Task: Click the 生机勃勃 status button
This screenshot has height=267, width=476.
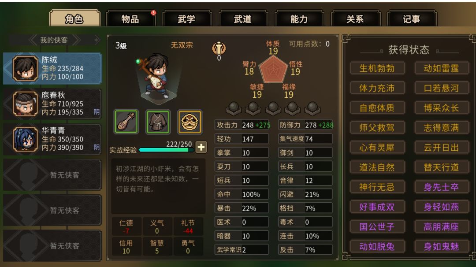Action: coord(377,68)
